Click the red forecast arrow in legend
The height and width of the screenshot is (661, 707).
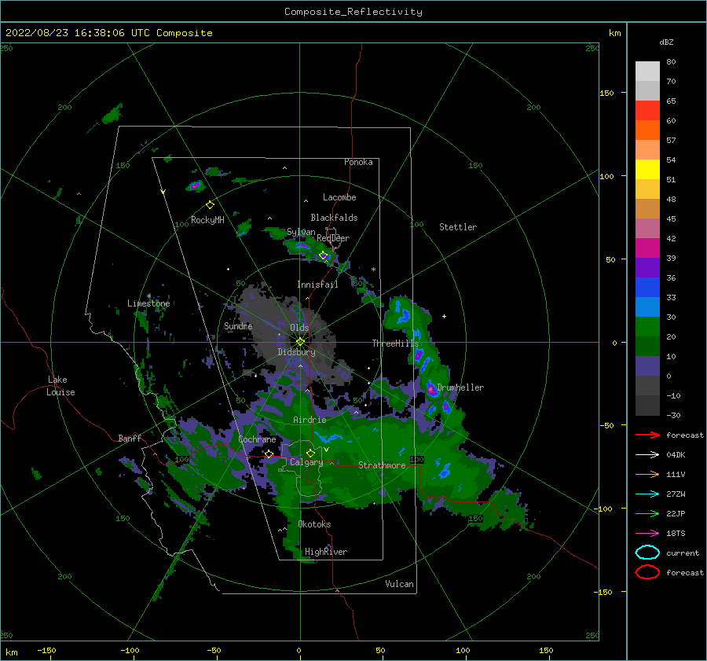(647, 435)
